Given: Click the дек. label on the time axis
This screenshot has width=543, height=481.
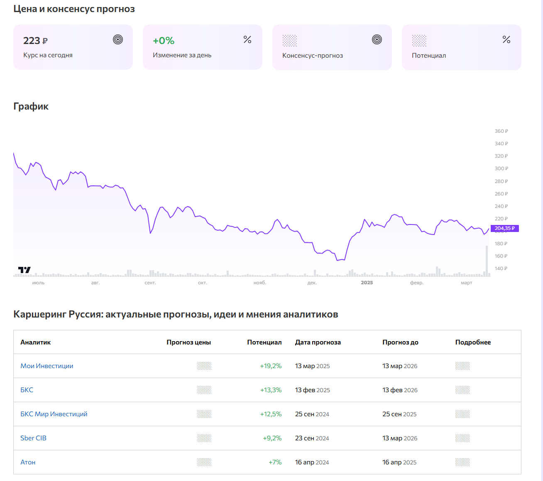Looking at the screenshot, I should pos(312,283).
